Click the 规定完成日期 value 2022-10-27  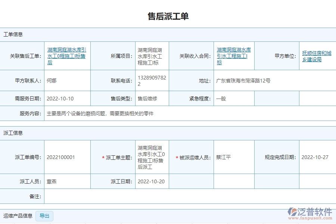click(313, 157)
